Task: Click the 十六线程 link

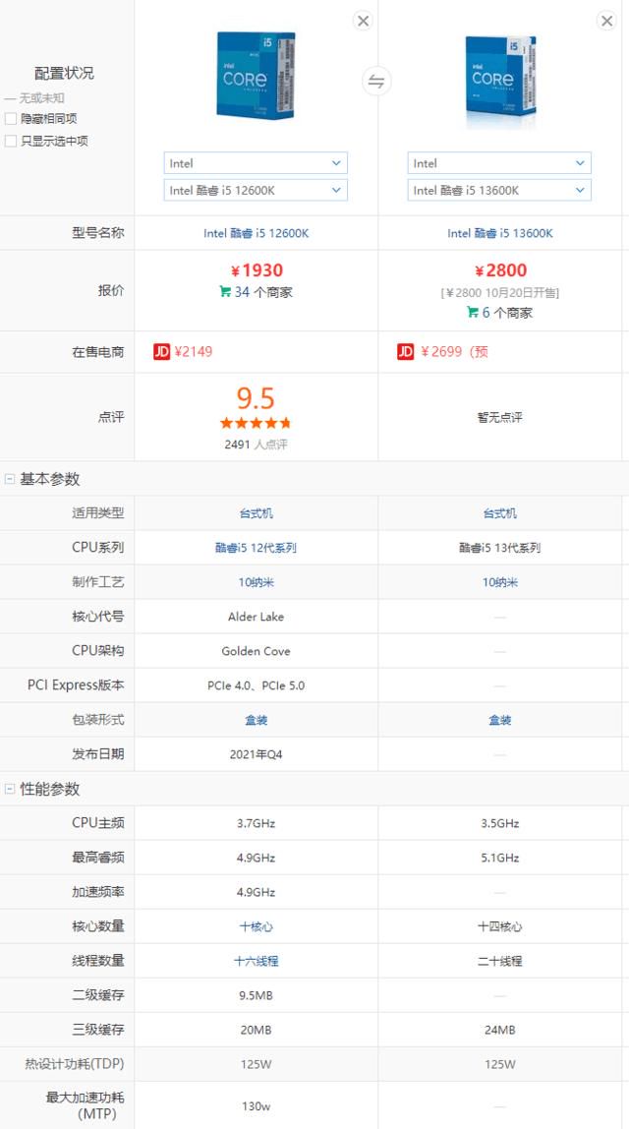Action: (256, 961)
